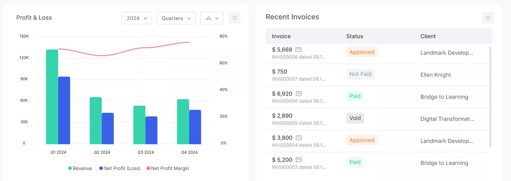Open invoice amount $ 3,800
The width and height of the screenshot is (511, 181).
[282, 138]
